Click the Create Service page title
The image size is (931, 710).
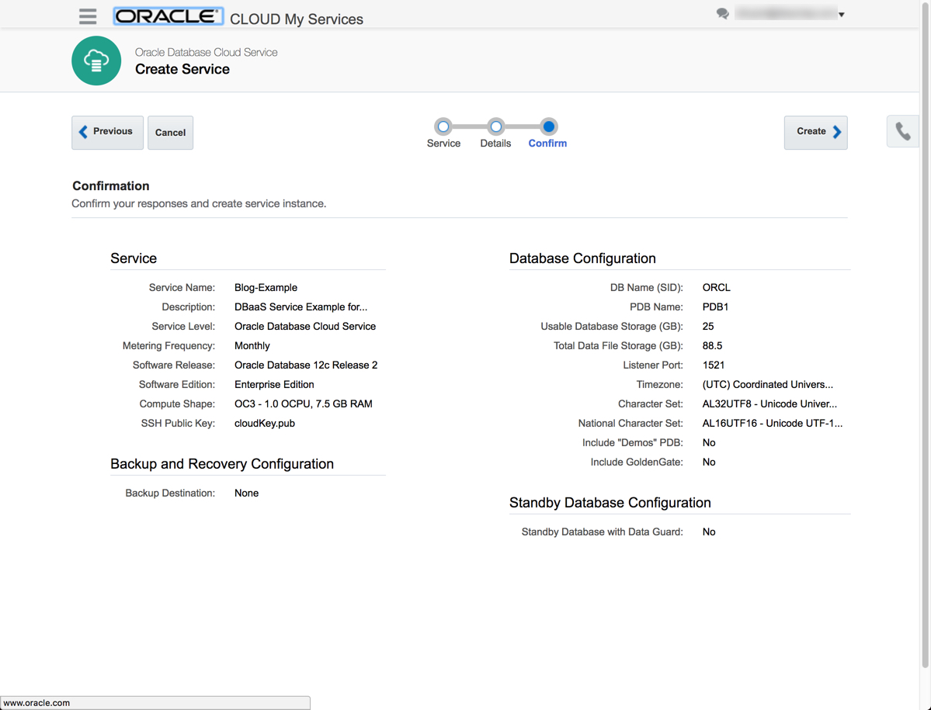182,69
